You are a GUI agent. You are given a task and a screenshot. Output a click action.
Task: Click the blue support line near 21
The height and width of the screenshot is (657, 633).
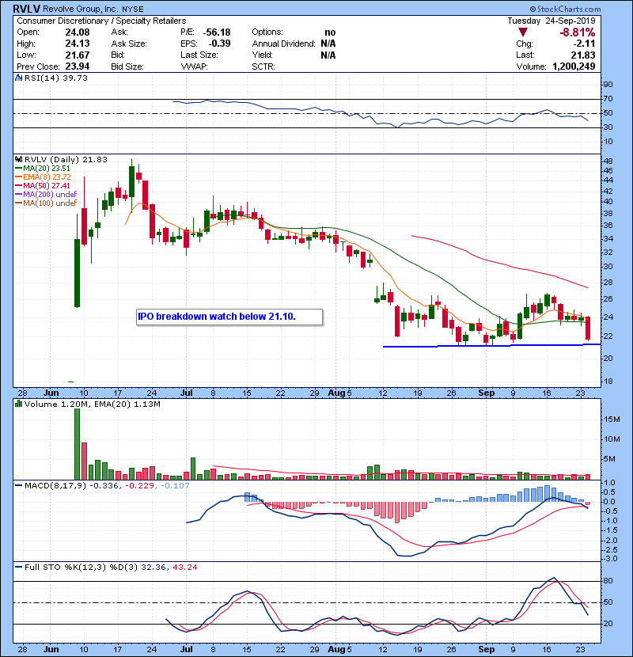[x=492, y=346]
